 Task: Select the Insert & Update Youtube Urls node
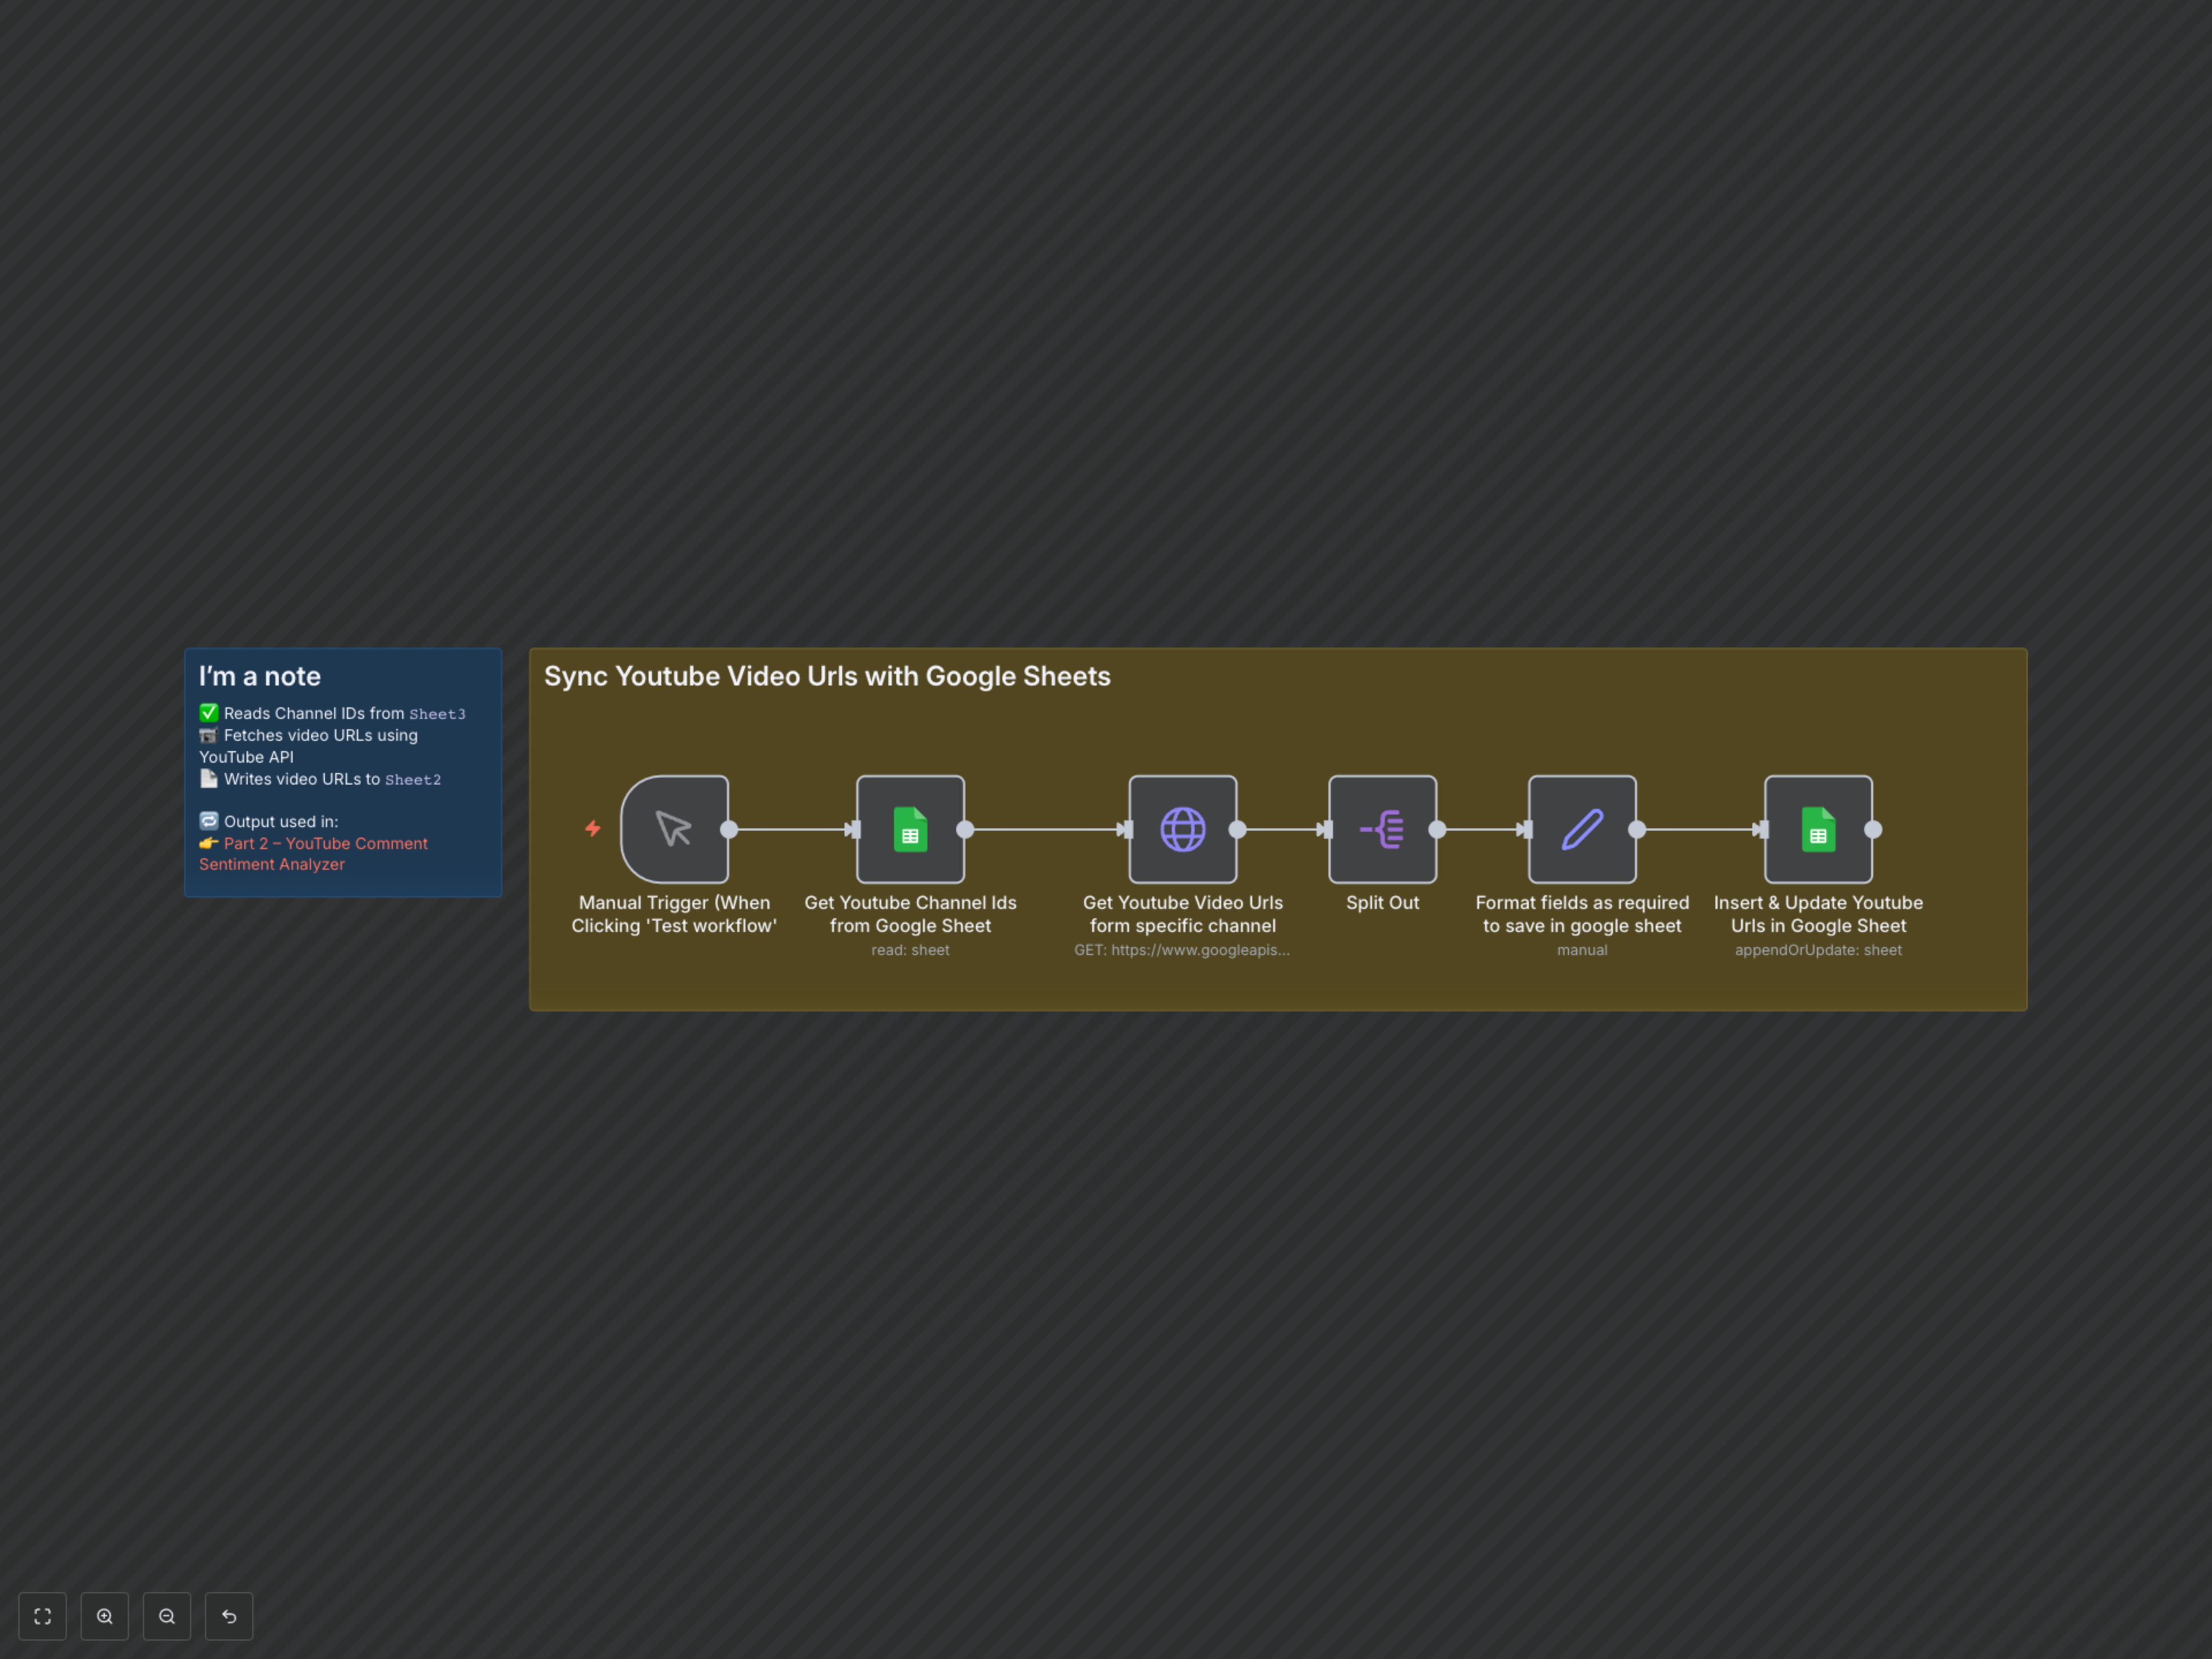click(1818, 829)
